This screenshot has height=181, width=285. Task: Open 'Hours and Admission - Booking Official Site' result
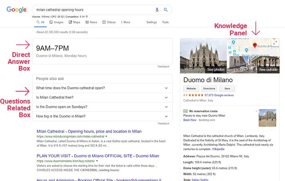(99, 180)
